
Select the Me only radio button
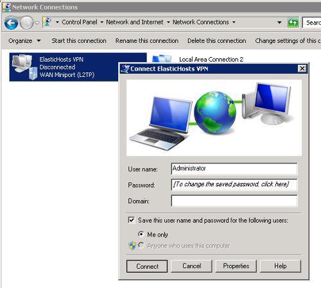pos(141,234)
